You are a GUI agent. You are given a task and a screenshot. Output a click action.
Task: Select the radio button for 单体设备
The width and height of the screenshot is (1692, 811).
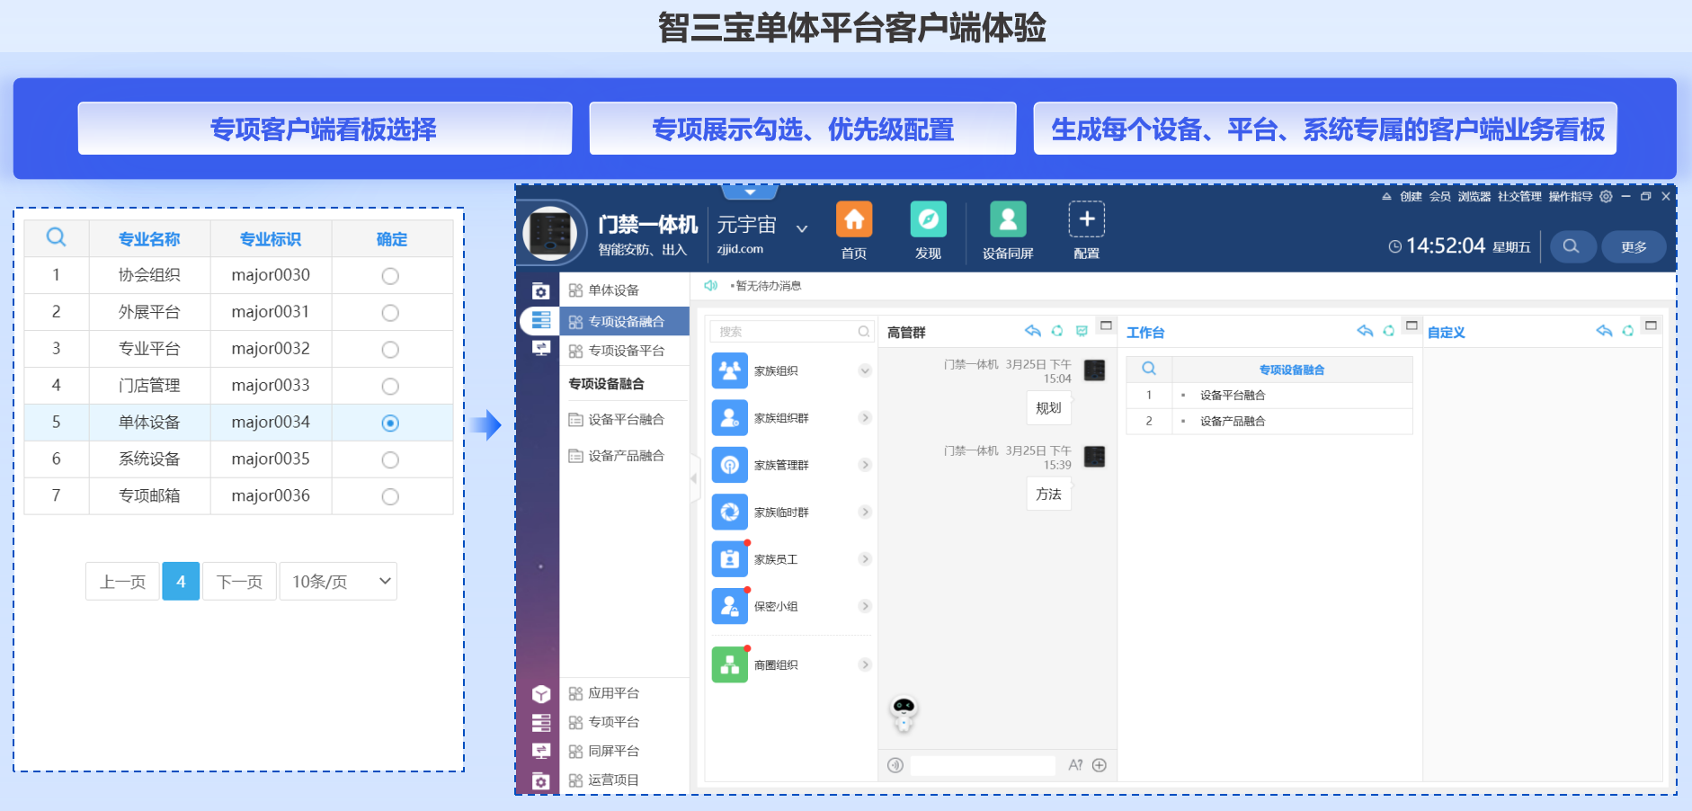point(390,423)
